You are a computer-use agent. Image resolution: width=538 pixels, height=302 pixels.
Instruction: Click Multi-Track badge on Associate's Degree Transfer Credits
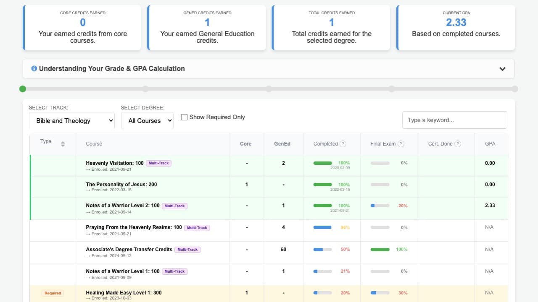click(x=187, y=250)
